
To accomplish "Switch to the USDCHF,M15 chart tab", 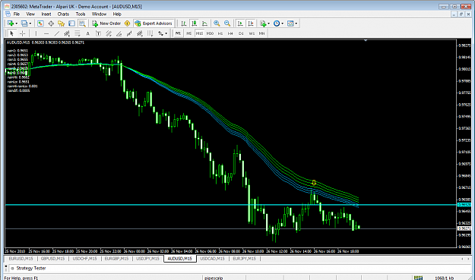I will [x=84, y=259].
